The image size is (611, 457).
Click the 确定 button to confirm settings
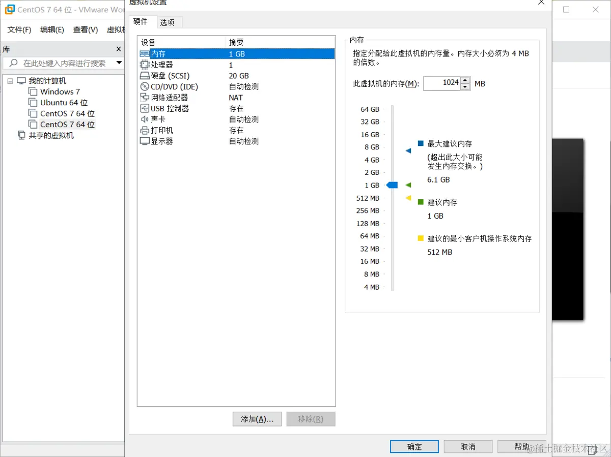pyautogui.click(x=414, y=446)
